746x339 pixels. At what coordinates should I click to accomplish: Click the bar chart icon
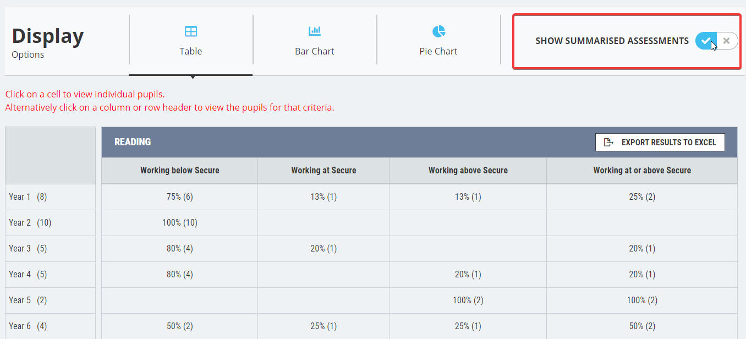click(314, 31)
